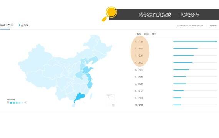
Task: Switch to the 省份 tab
Action: click(139, 34)
